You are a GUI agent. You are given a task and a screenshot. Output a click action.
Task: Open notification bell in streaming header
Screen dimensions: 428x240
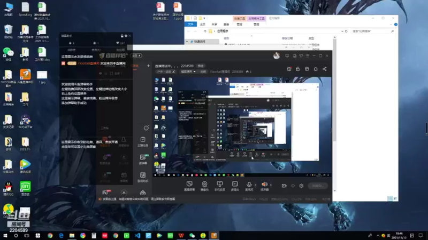pyautogui.click(x=316, y=69)
